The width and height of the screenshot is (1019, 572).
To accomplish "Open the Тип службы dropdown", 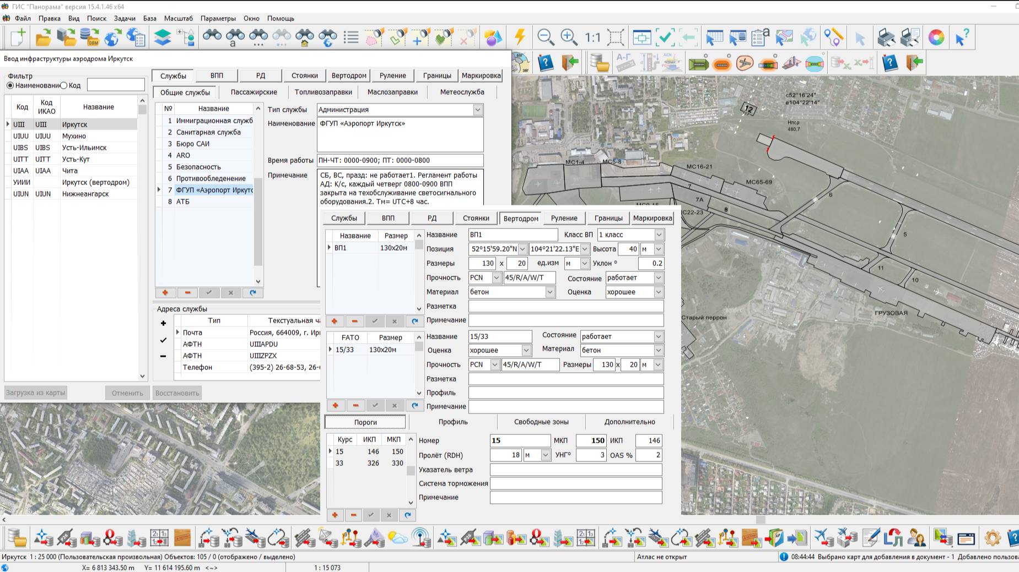I will coord(477,110).
